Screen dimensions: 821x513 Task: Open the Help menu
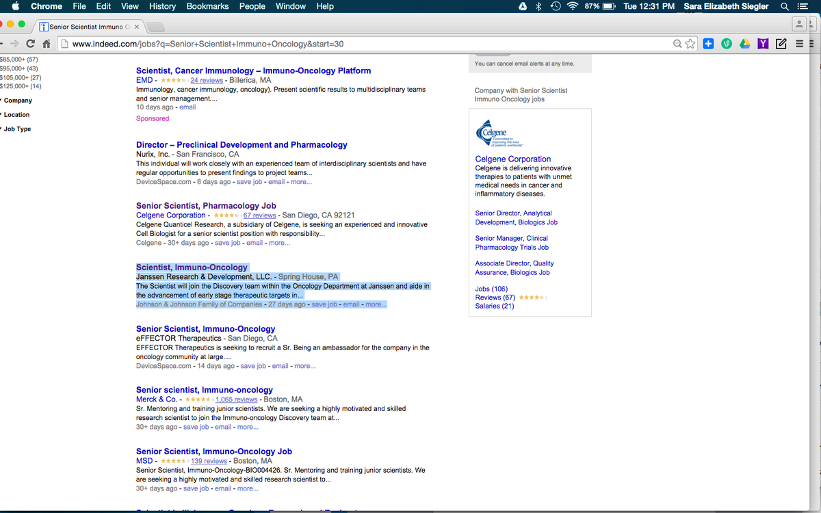pyautogui.click(x=325, y=6)
